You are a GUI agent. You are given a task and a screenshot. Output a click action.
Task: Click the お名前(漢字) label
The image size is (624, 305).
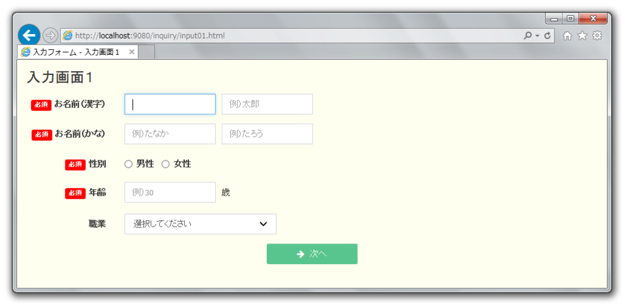pyautogui.click(x=80, y=104)
